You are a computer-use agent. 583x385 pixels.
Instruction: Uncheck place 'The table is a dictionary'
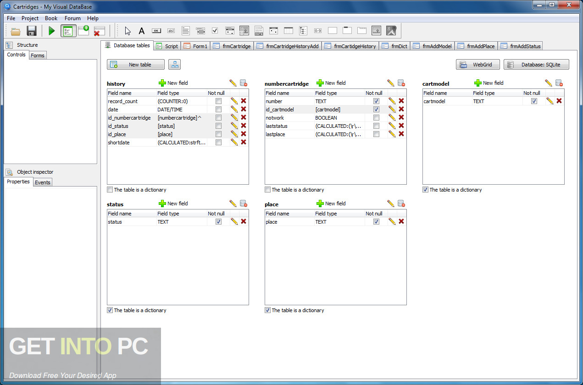click(x=267, y=310)
